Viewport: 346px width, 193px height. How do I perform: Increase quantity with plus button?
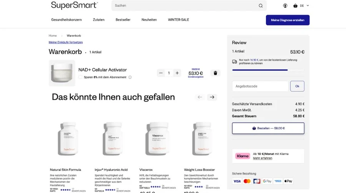click(177, 73)
